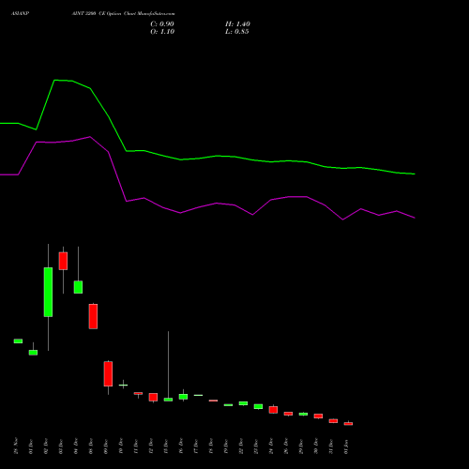Select the '09 Dec' date axis label
The image size is (469, 469).
click(106, 446)
